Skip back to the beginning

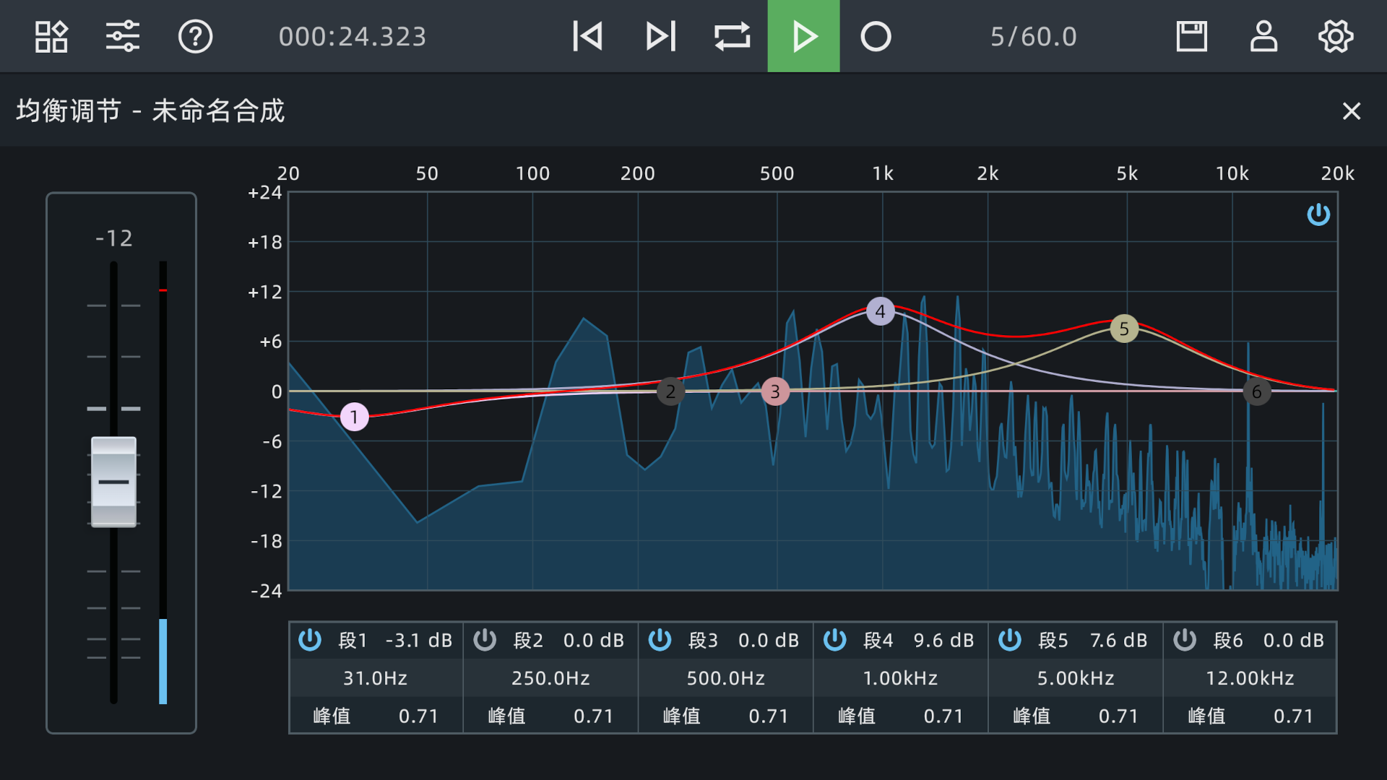pos(587,36)
